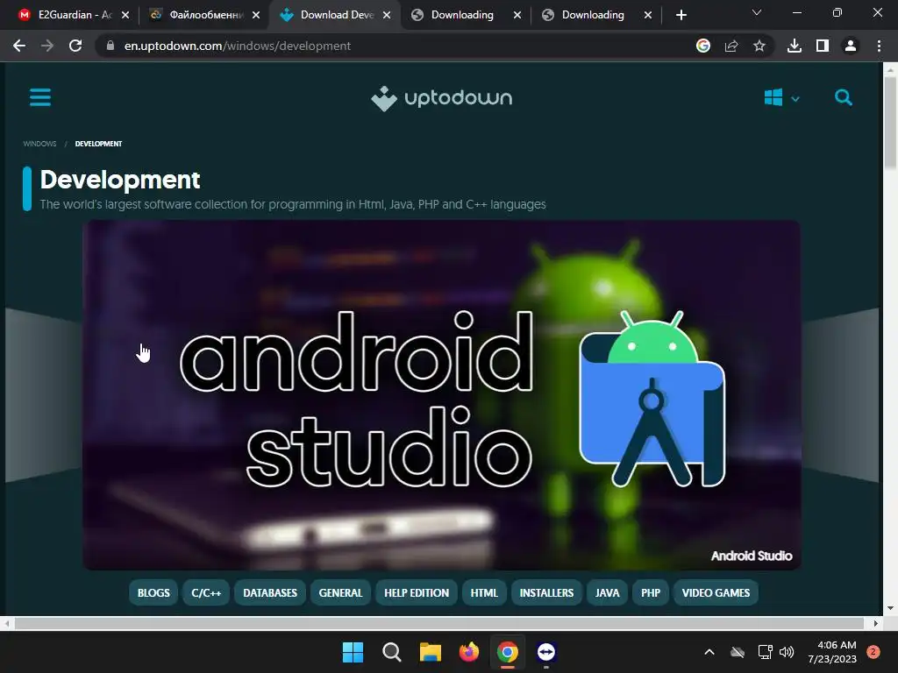Image resolution: width=898 pixels, height=673 pixels.
Task: Open File Explorer from taskbar
Action: pyautogui.click(x=430, y=652)
